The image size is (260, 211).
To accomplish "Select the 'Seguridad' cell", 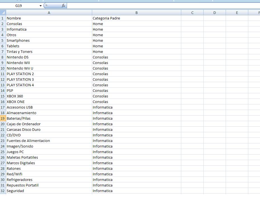I will (x=49, y=191).
